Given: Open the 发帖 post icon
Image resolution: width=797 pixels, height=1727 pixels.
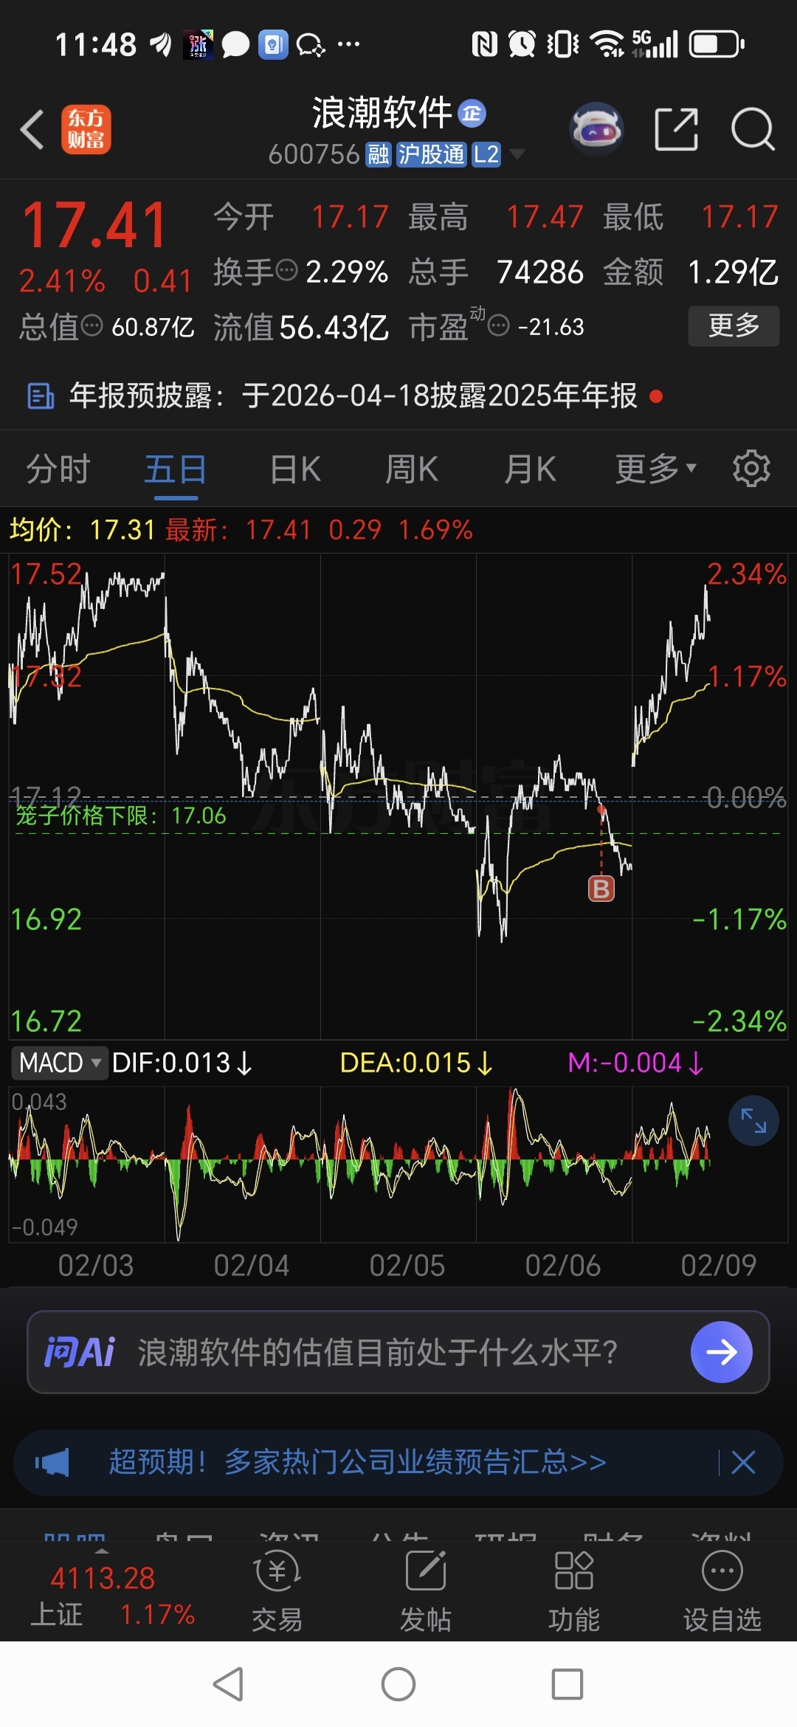Looking at the screenshot, I should (426, 1590).
